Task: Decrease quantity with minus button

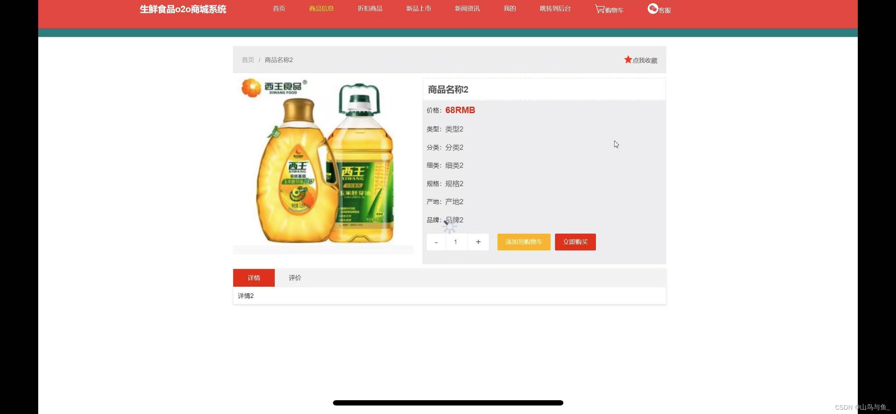Action: pyautogui.click(x=436, y=242)
